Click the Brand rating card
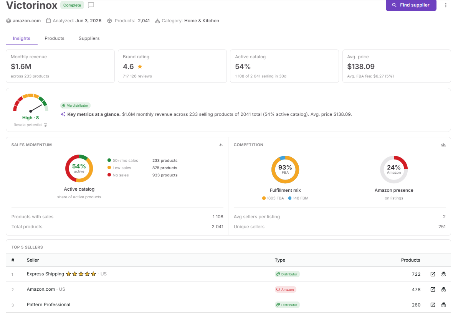This screenshot has width=453, height=313. click(172, 66)
